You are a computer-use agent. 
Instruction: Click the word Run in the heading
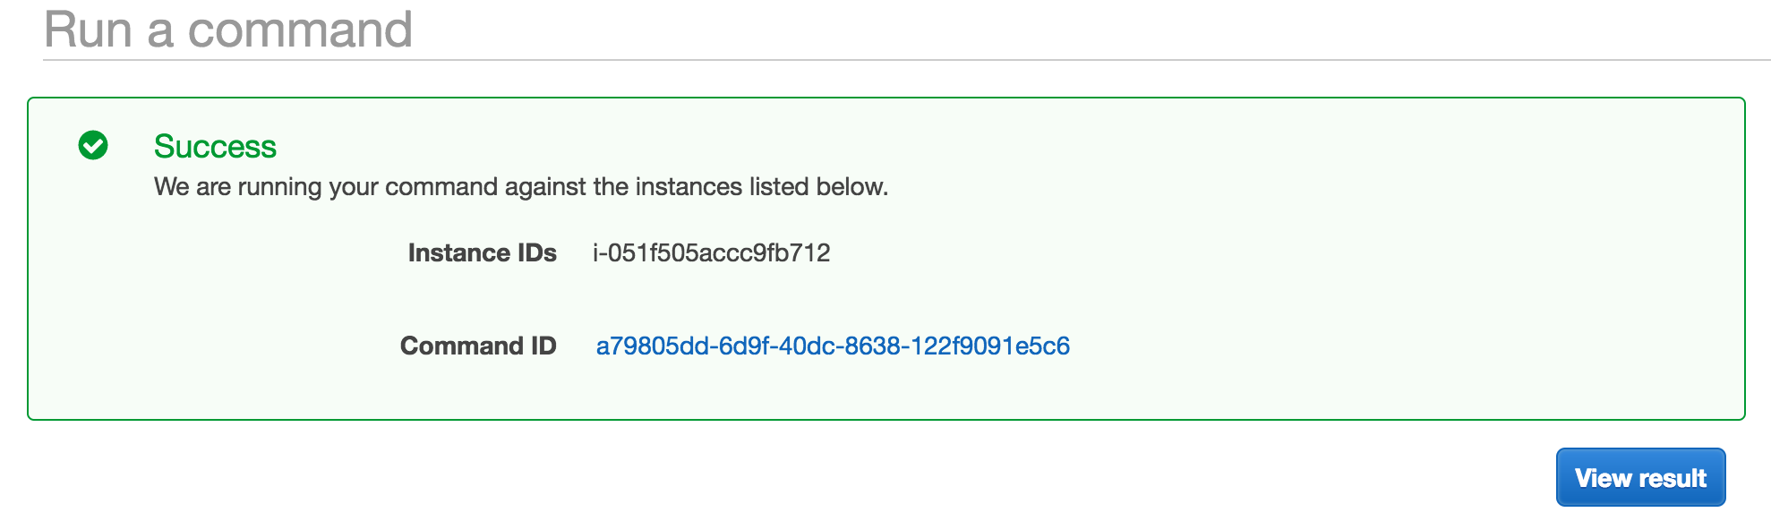click(x=88, y=30)
